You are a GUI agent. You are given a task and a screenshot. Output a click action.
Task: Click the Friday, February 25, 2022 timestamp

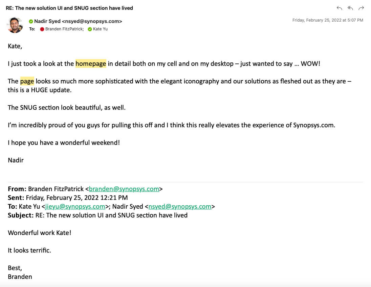[x=328, y=20]
